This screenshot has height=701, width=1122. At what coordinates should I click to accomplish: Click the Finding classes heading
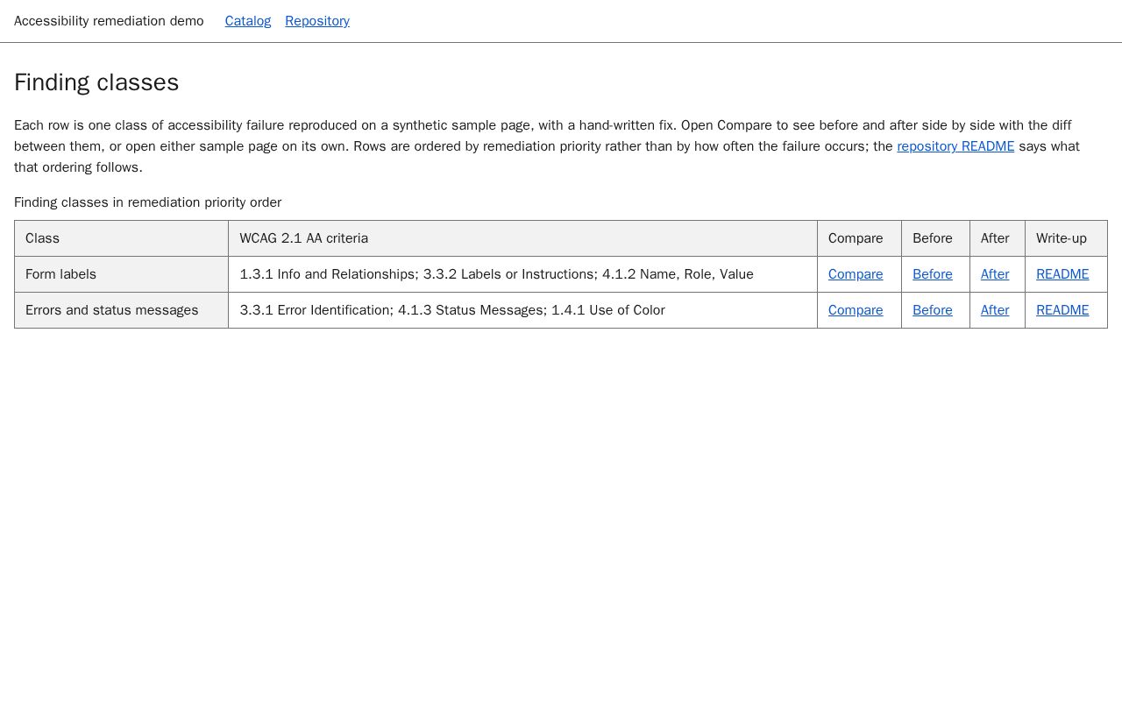click(96, 82)
